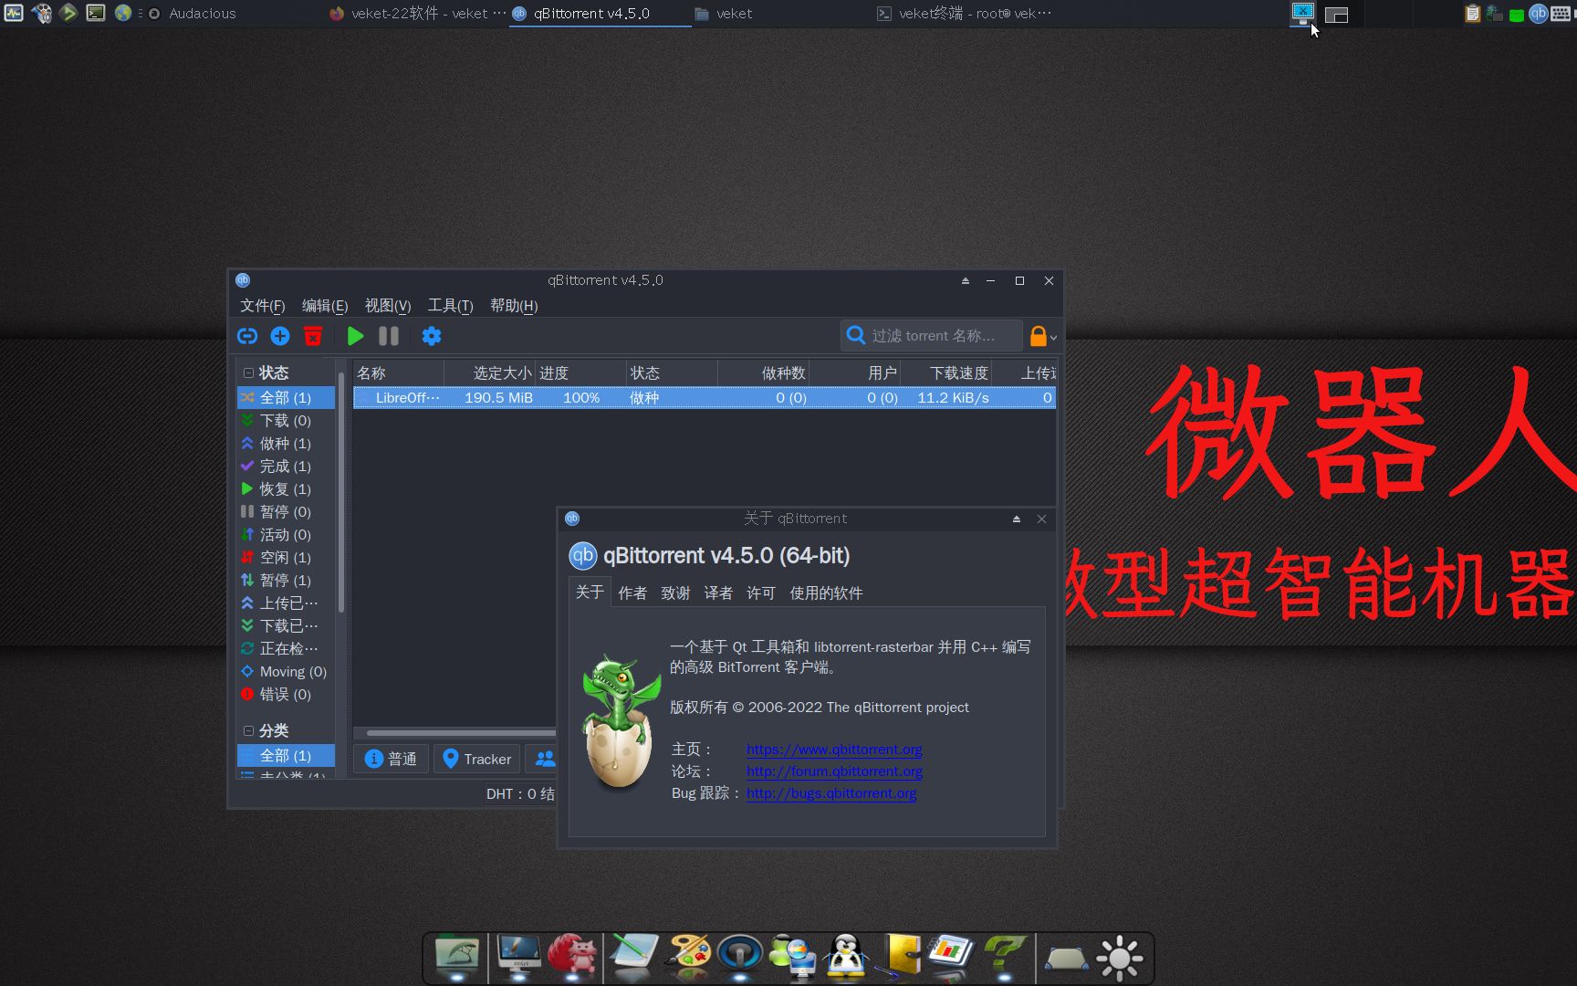Click the torrent list horizontal scrollbar
The image size is (1577, 986).
[461, 732]
